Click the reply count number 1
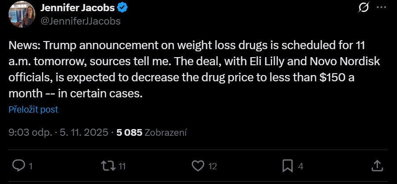Image resolution: width=397 pixels, height=184 pixels. 30,167
